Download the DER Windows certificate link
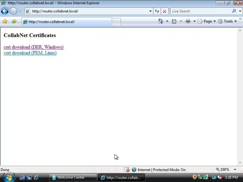Viewport: 243px width, 182px height. coord(33,47)
